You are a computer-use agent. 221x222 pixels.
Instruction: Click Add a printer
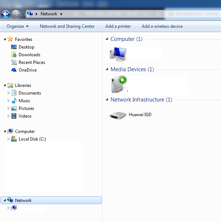coord(118,26)
